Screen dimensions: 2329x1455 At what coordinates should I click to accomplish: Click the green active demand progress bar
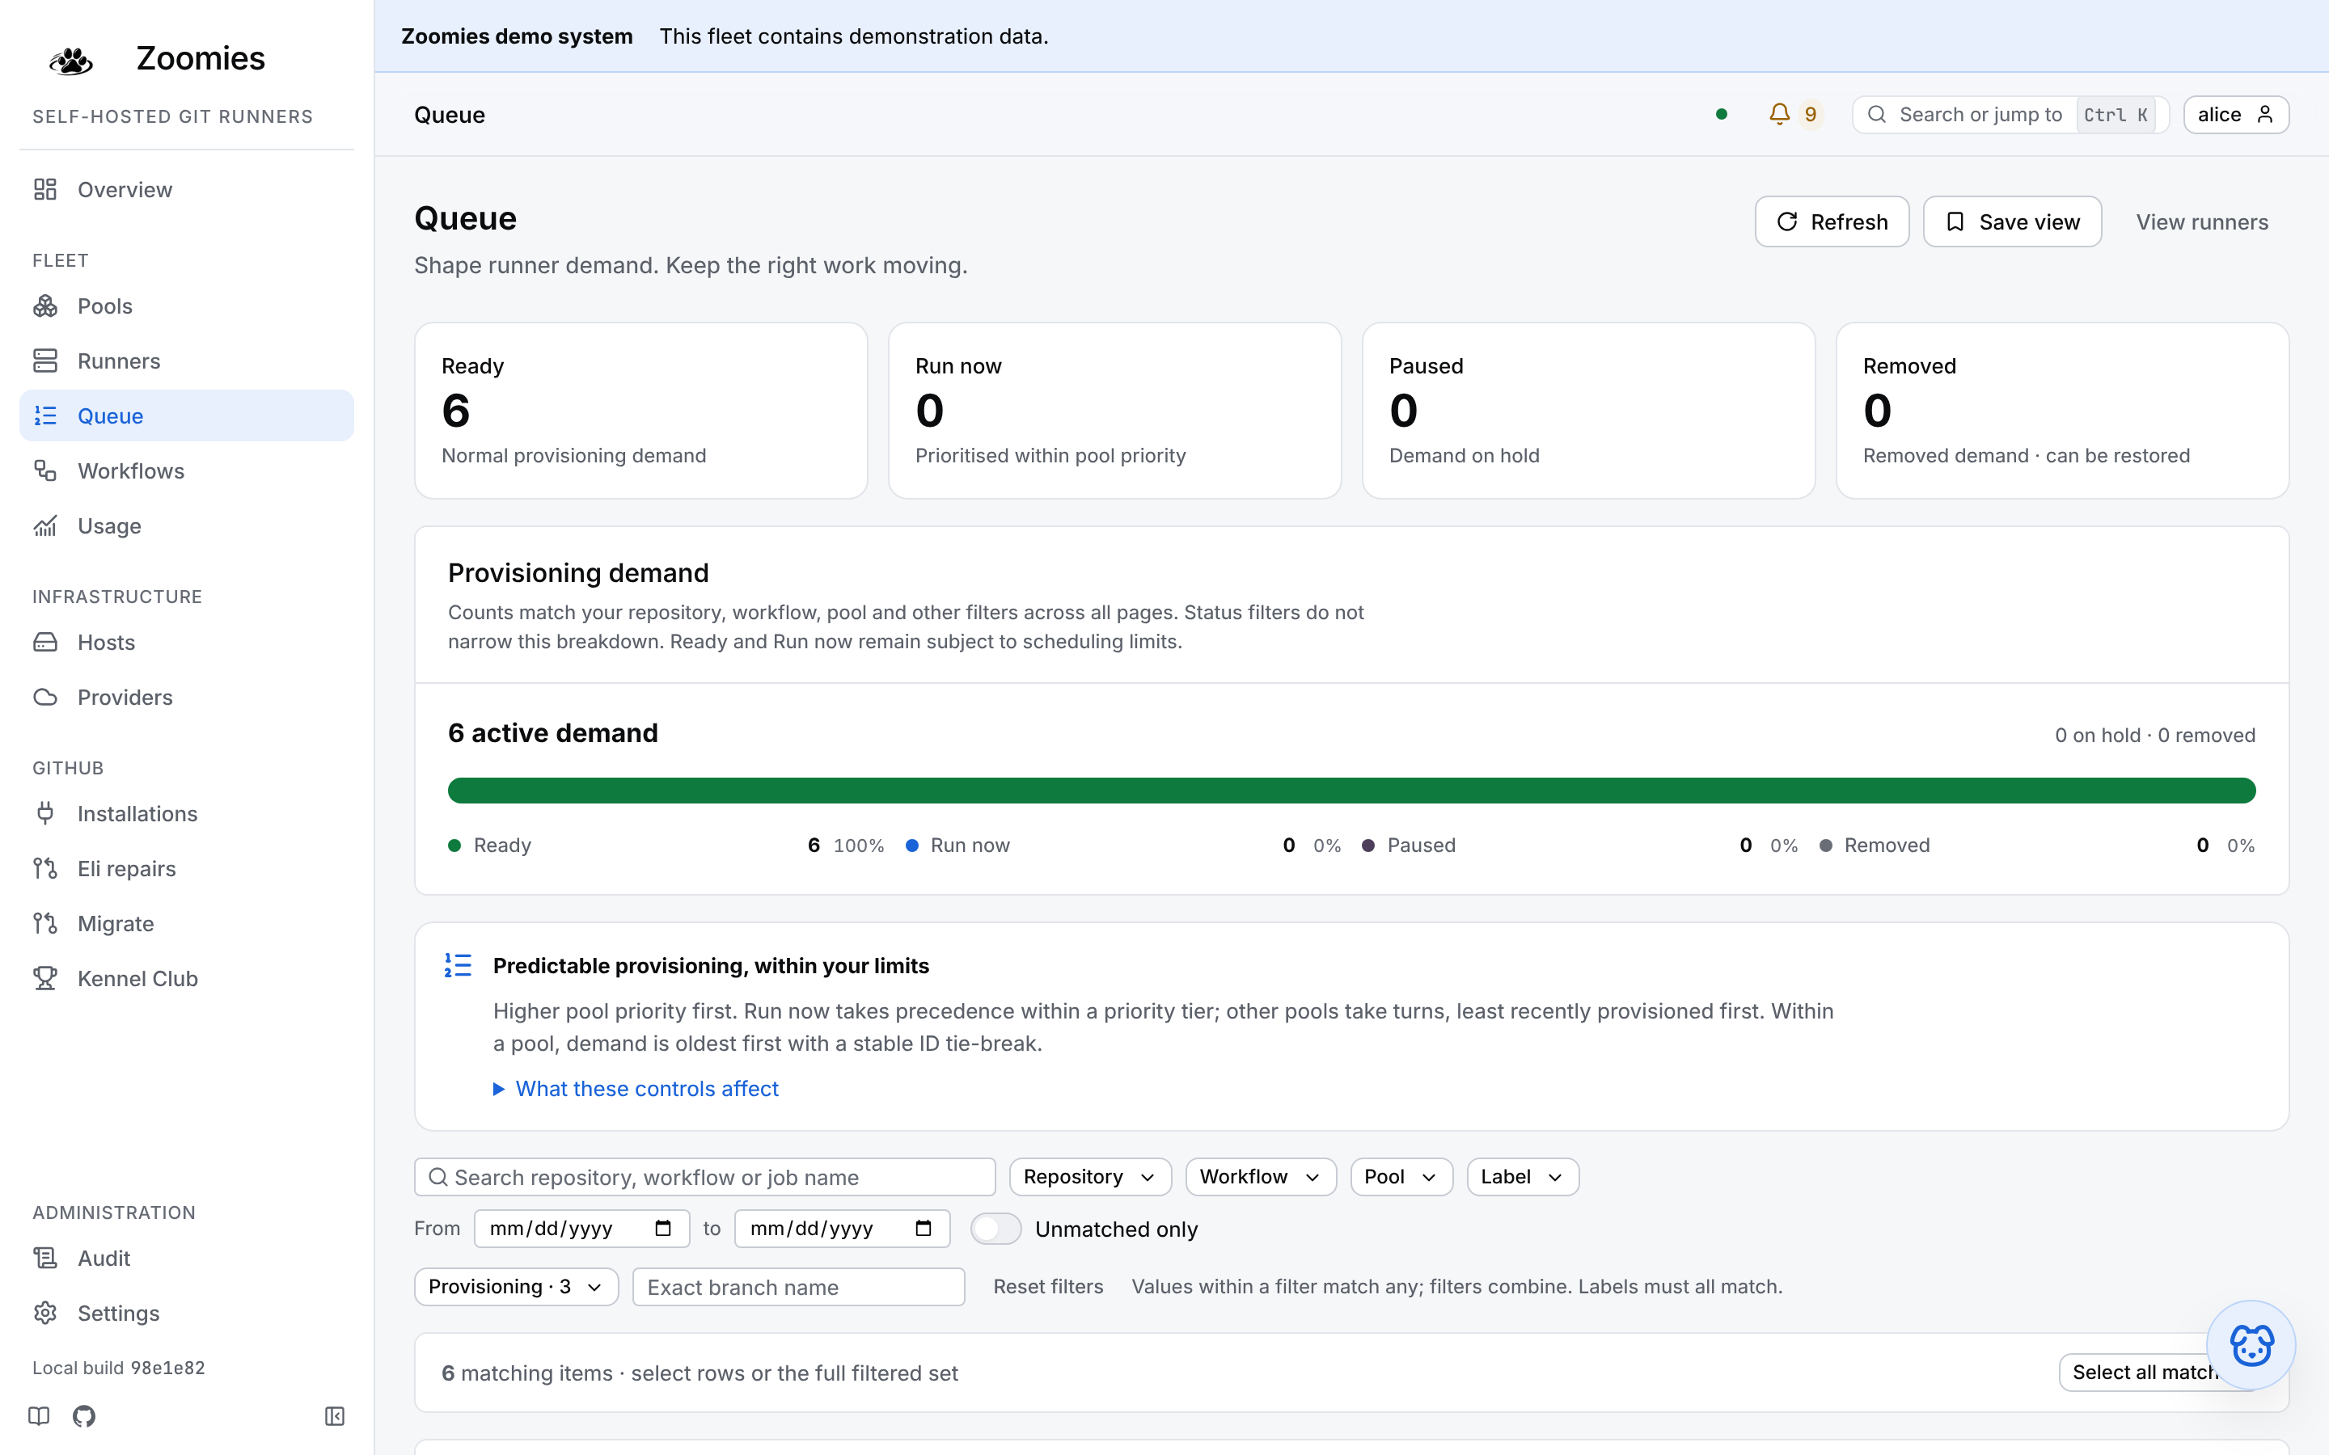pos(1351,790)
